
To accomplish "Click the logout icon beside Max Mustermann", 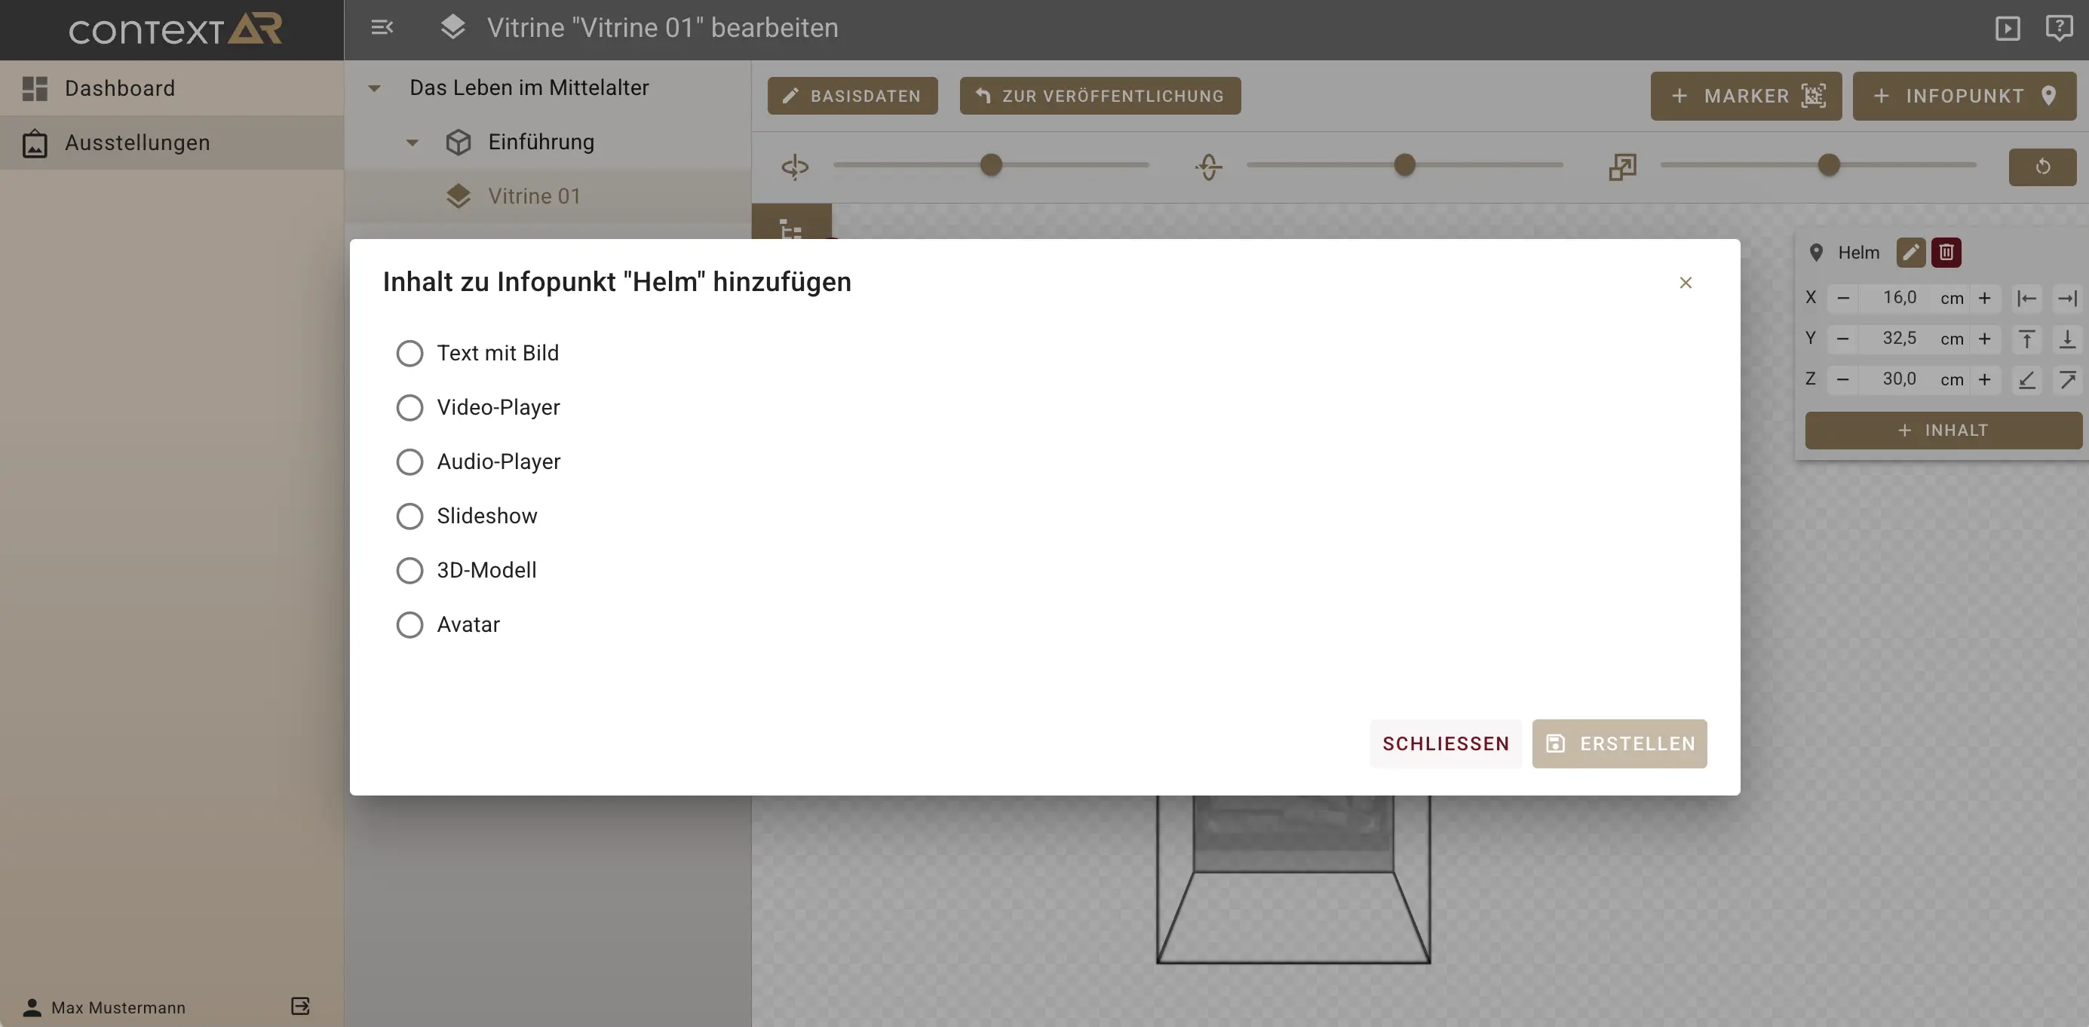I will pos(300,1006).
